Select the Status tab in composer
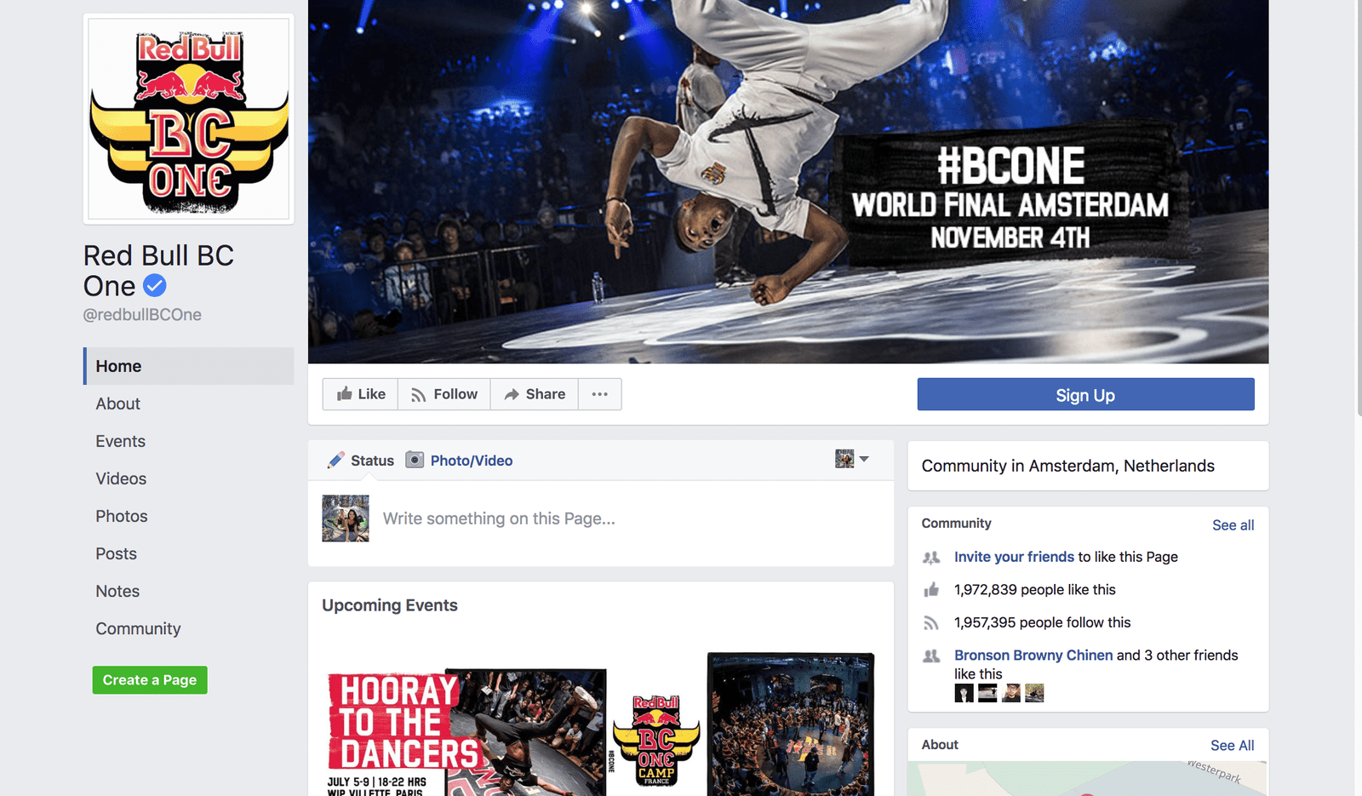 [x=361, y=461]
